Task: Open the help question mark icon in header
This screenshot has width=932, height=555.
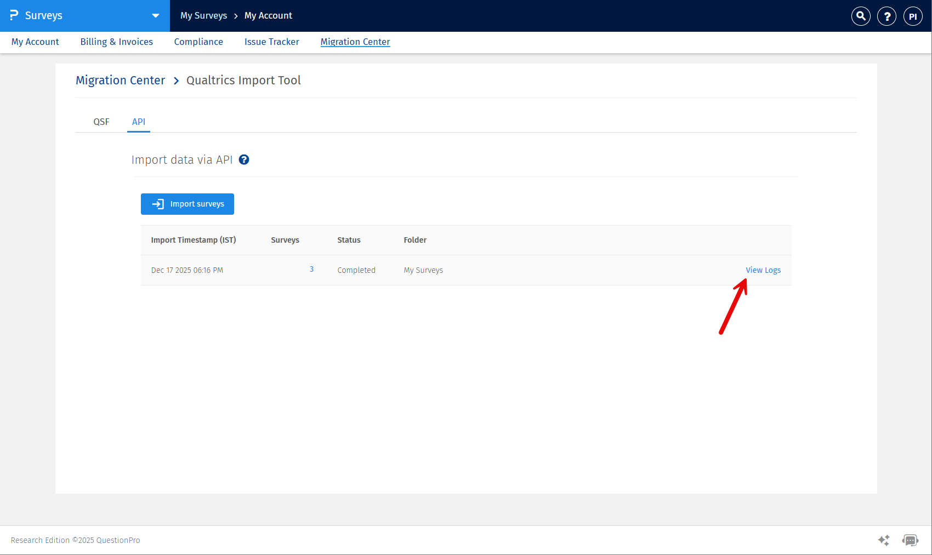Action: tap(886, 16)
